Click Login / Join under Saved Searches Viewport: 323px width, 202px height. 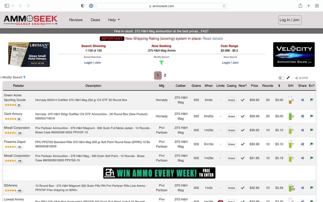click(92, 63)
